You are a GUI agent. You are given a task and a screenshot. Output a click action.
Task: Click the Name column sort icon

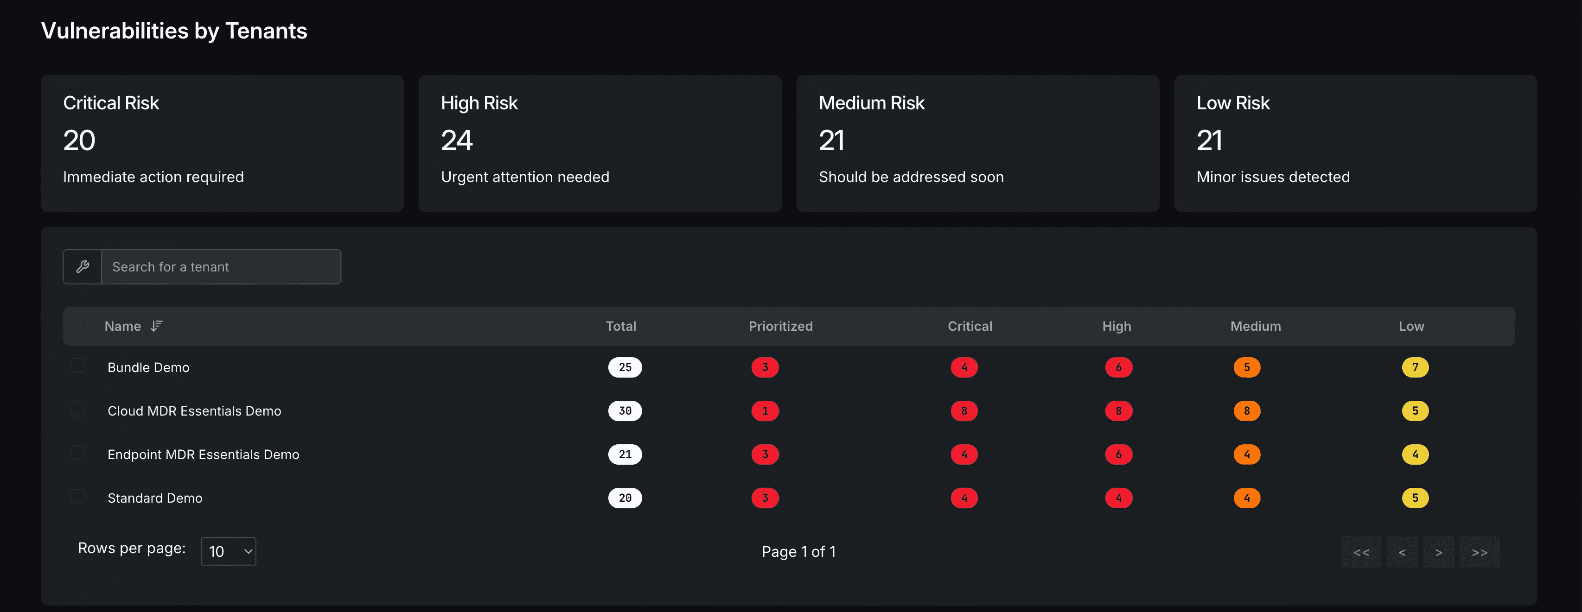click(157, 326)
